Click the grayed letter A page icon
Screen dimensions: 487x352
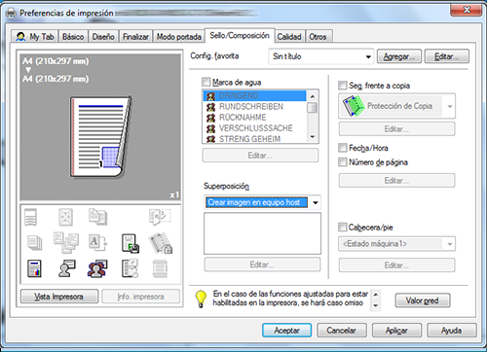(97, 242)
